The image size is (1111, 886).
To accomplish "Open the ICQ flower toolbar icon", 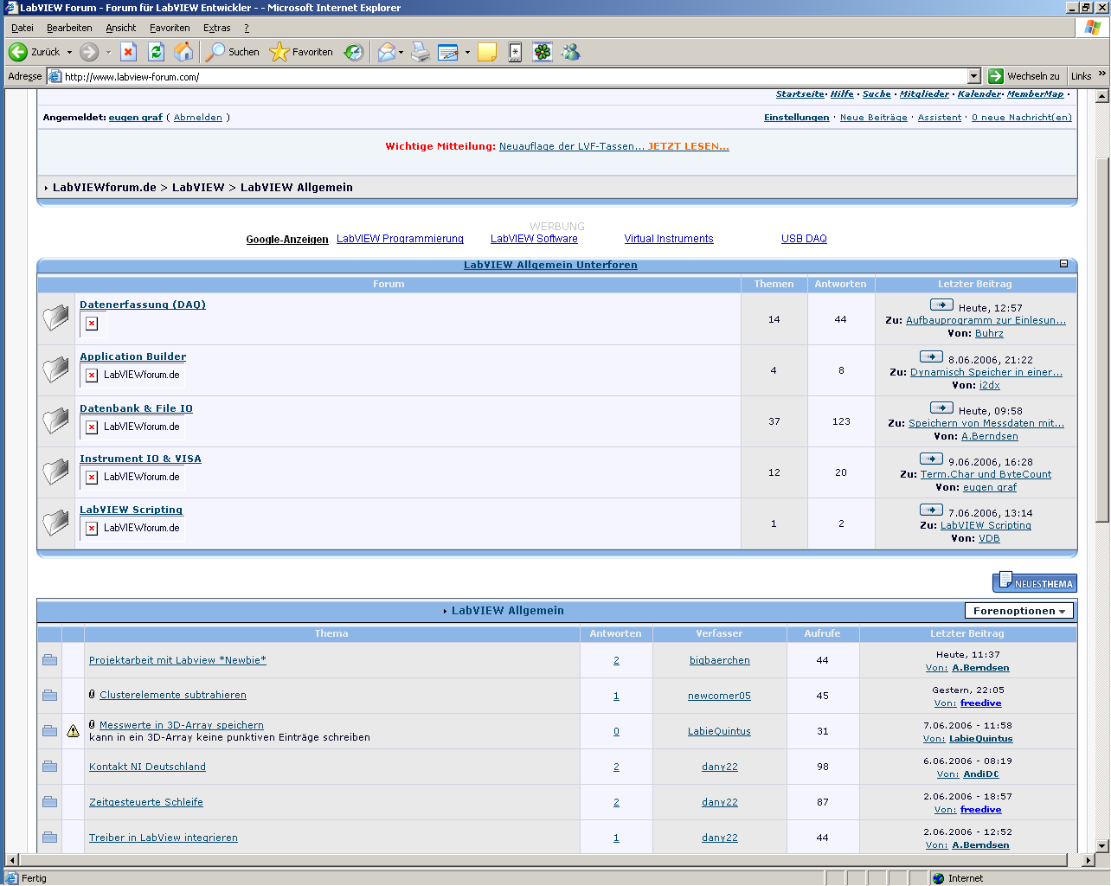I will (x=543, y=52).
